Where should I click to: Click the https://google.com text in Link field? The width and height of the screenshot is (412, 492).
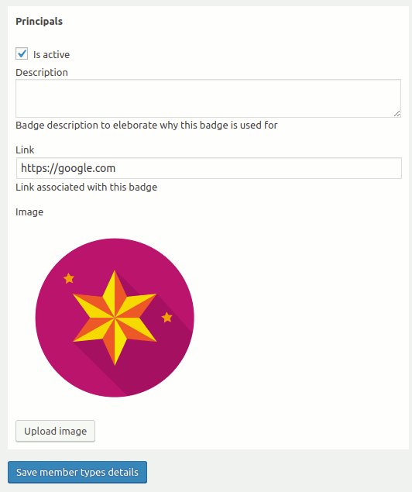(x=68, y=168)
